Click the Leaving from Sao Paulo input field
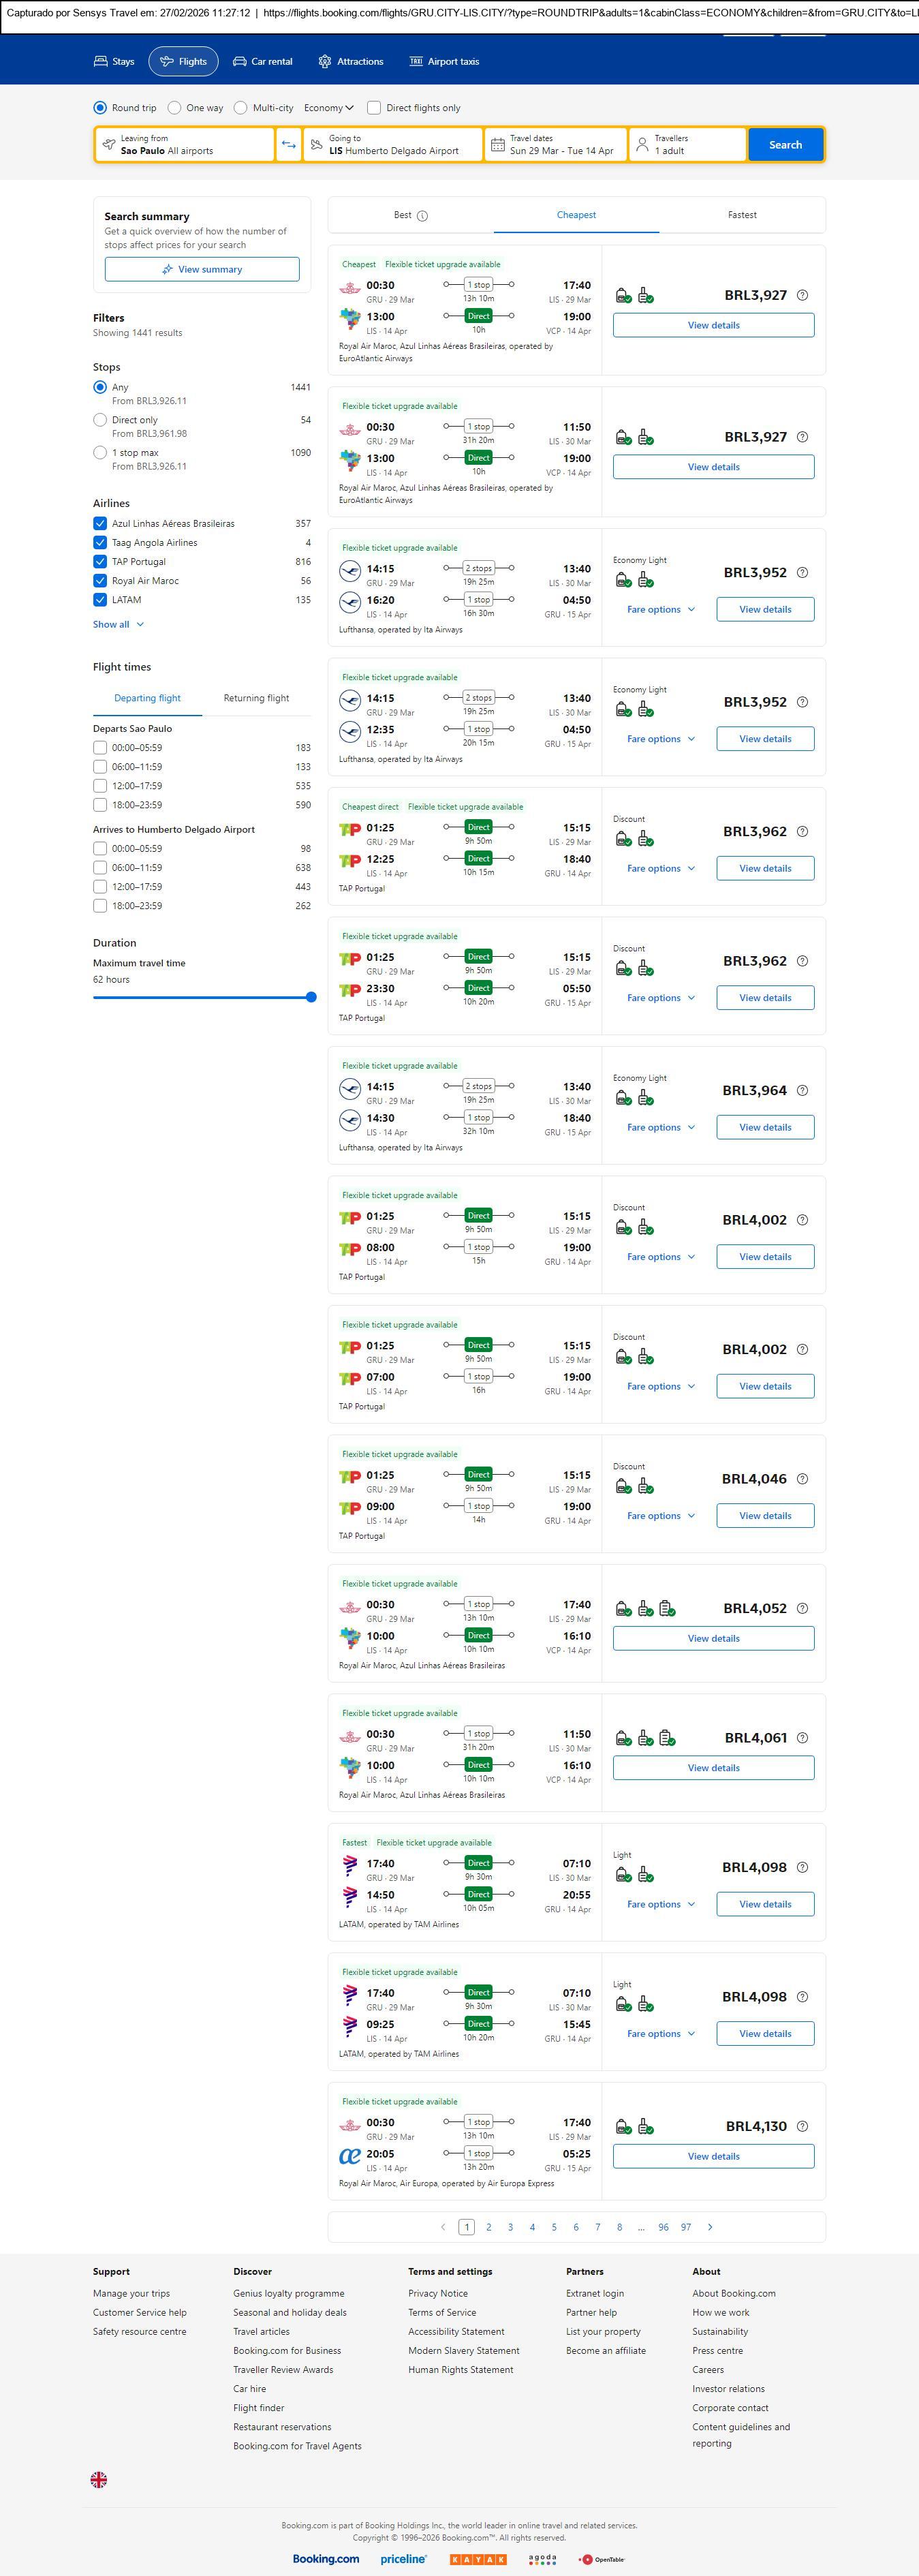This screenshot has height=2576, width=919. [x=185, y=145]
